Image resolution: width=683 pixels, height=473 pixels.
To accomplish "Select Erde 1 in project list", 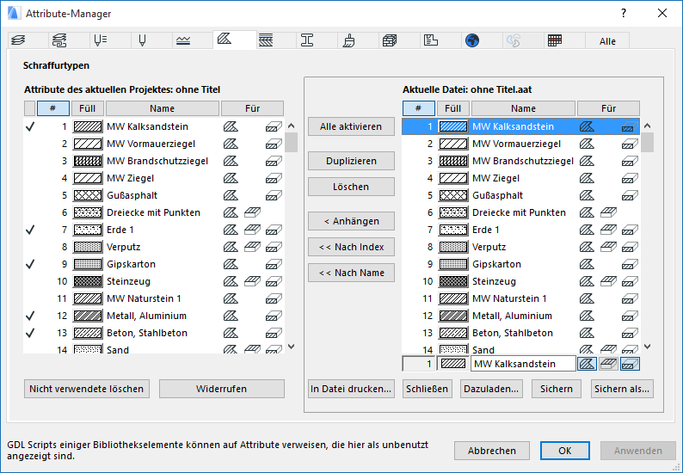I will pos(154,230).
